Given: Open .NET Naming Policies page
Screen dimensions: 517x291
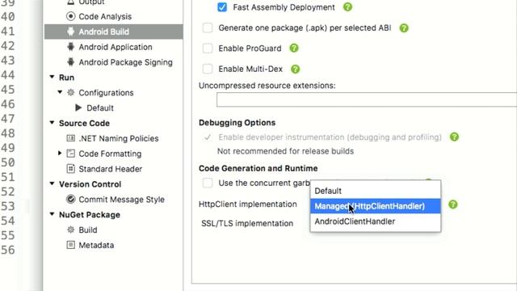Looking at the screenshot, I should coord(119,138).
